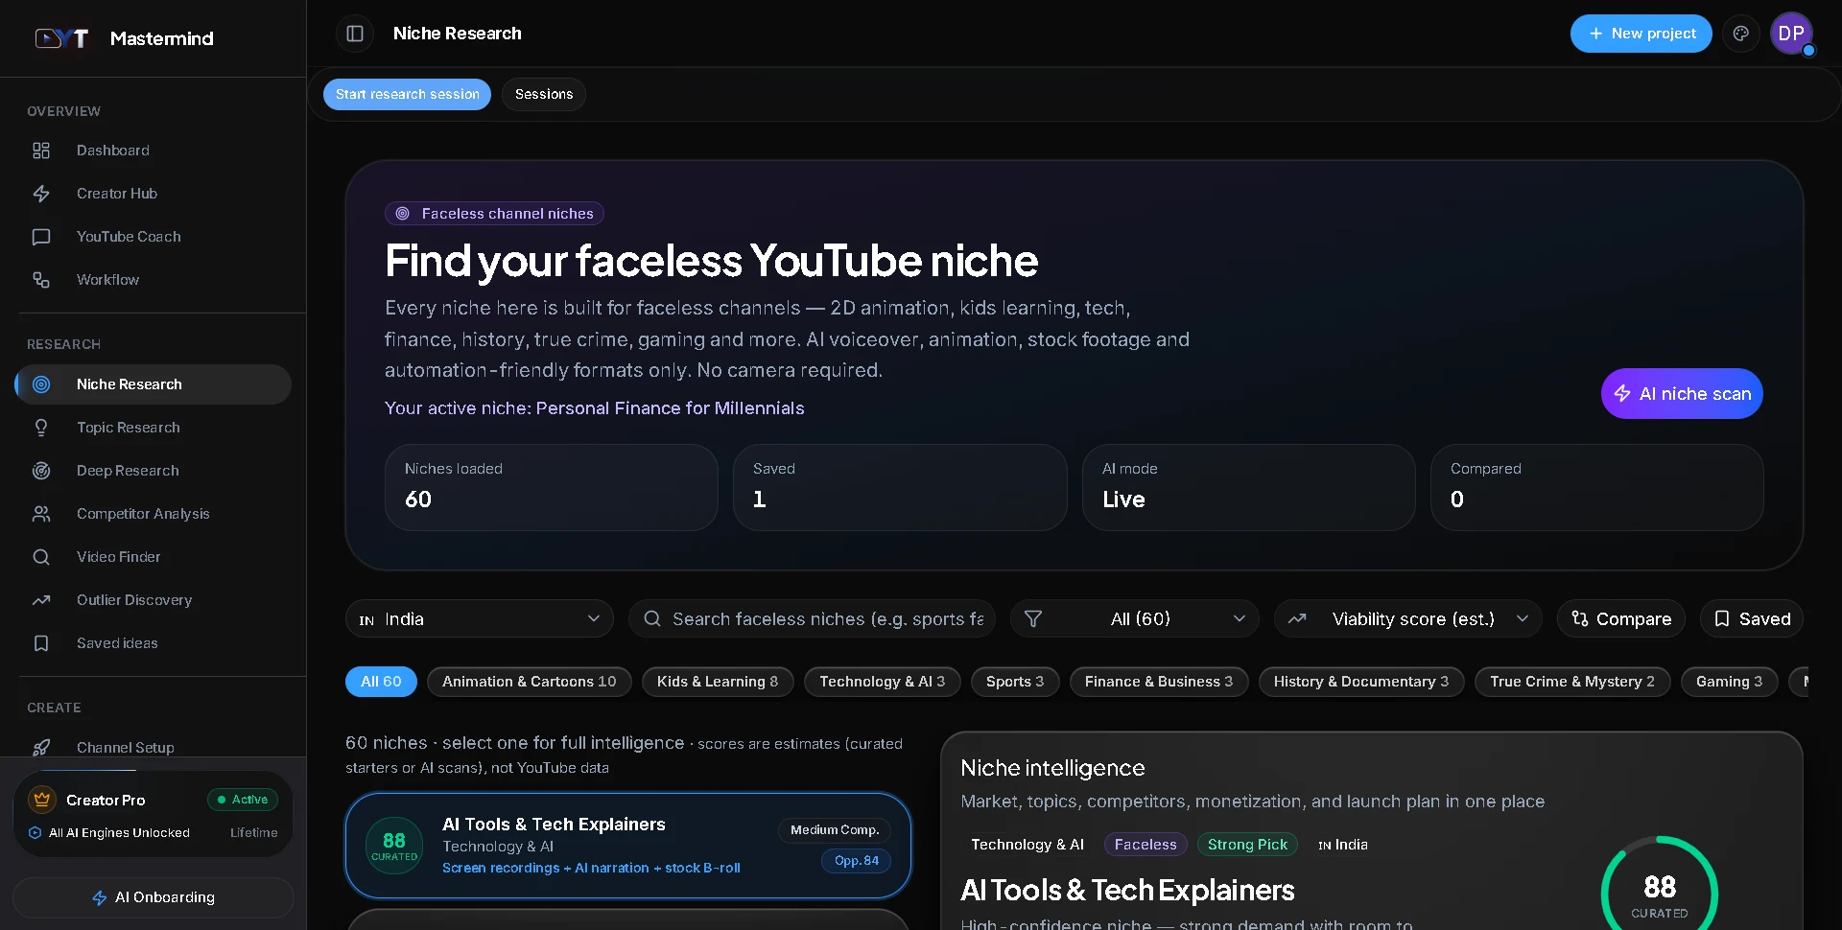Click Personal Finance for Millennials niche link
1842x930 pixels.
pyautogui.click(x=670, y=408)
